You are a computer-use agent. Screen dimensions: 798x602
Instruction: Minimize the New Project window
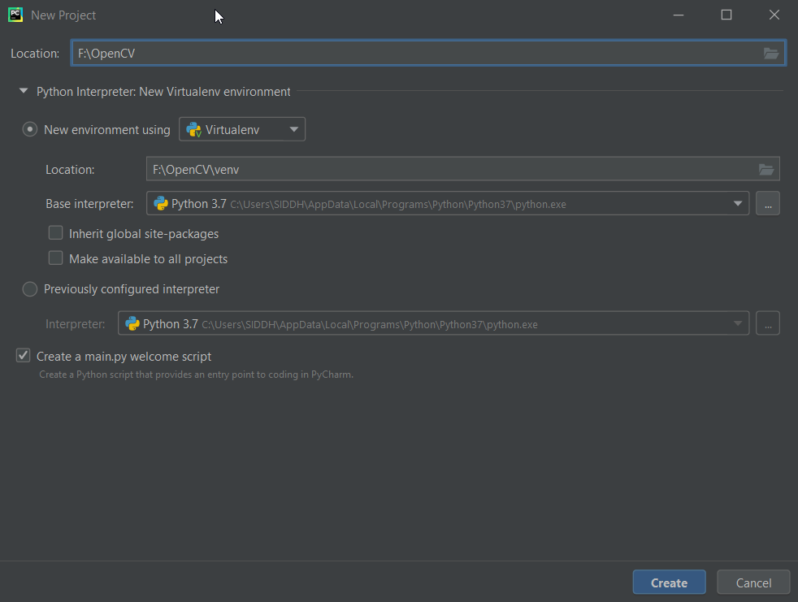coord(679,15)
